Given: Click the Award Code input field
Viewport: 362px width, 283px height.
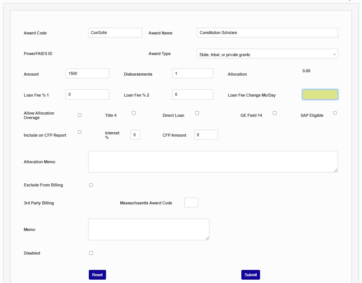Looking at the screenshot, I should (x=115, y=33).
